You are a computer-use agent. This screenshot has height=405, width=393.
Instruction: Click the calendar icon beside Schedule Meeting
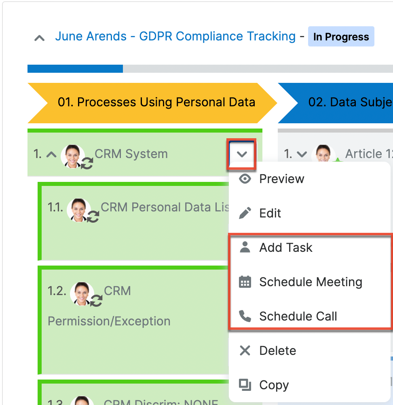click(245, 282)
